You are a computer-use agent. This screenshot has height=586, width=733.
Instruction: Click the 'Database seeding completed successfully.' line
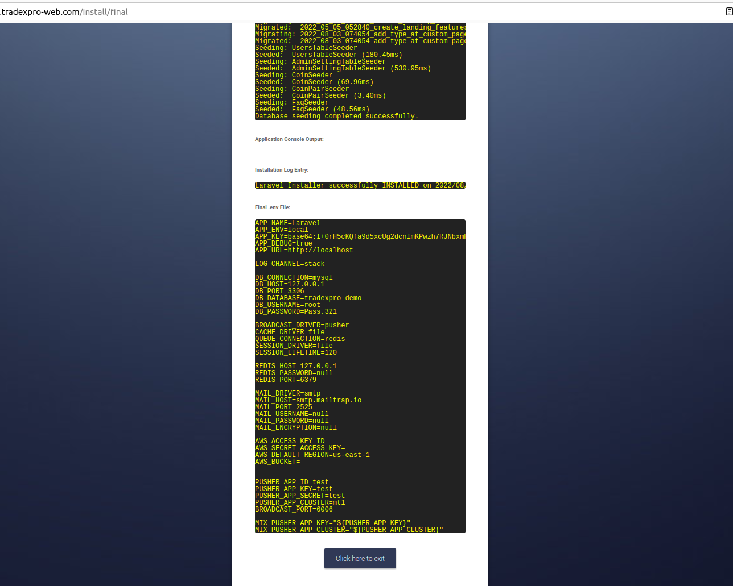(336, 116)
